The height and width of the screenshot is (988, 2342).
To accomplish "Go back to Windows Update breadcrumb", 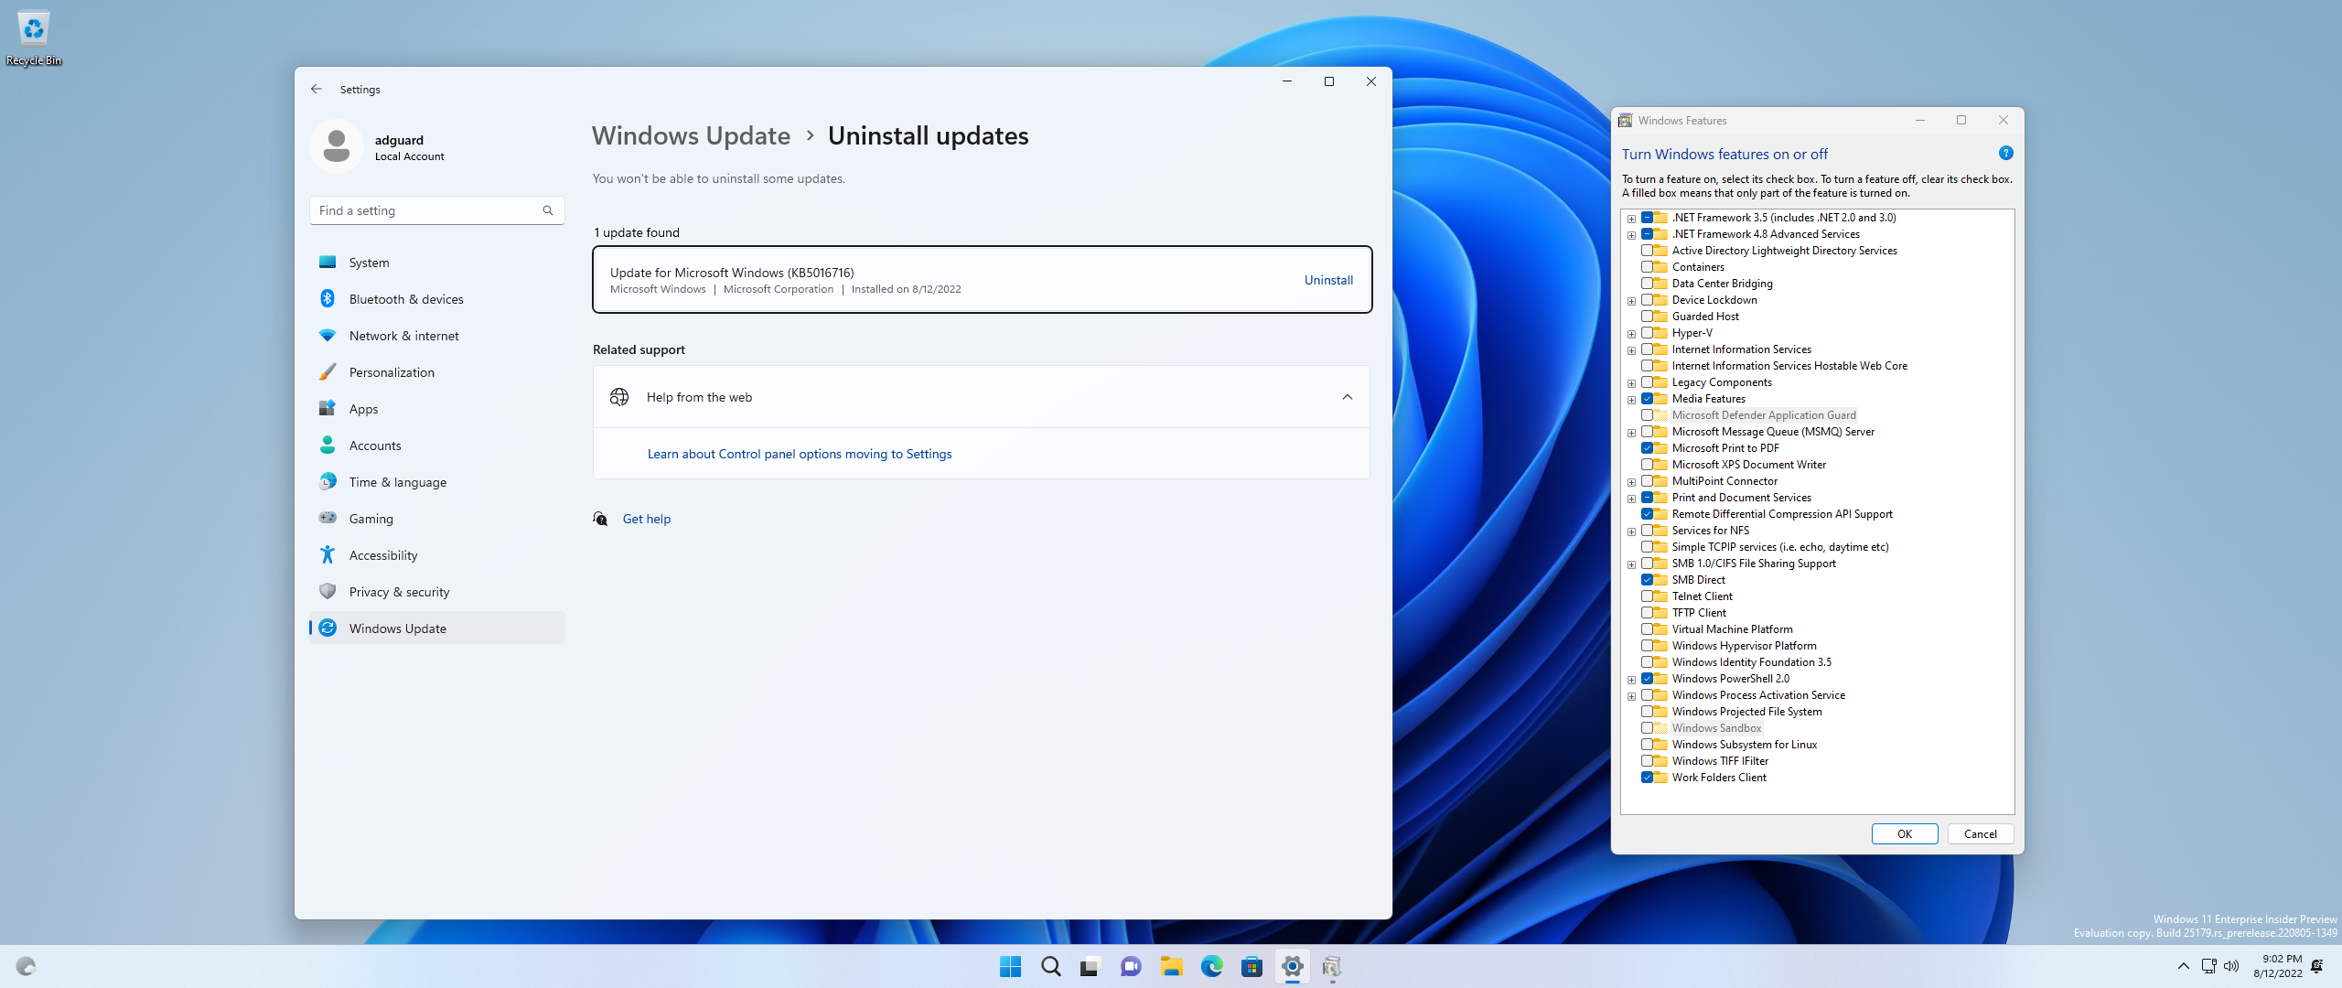I will 691,135.
